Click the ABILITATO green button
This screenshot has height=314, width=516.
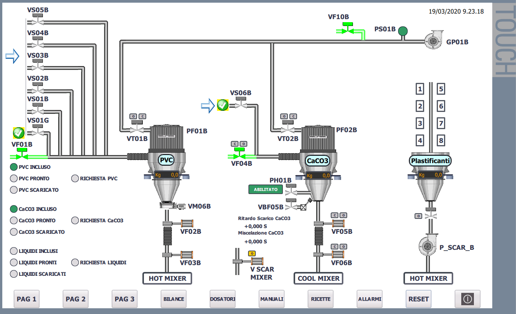[x=265, y=189]
